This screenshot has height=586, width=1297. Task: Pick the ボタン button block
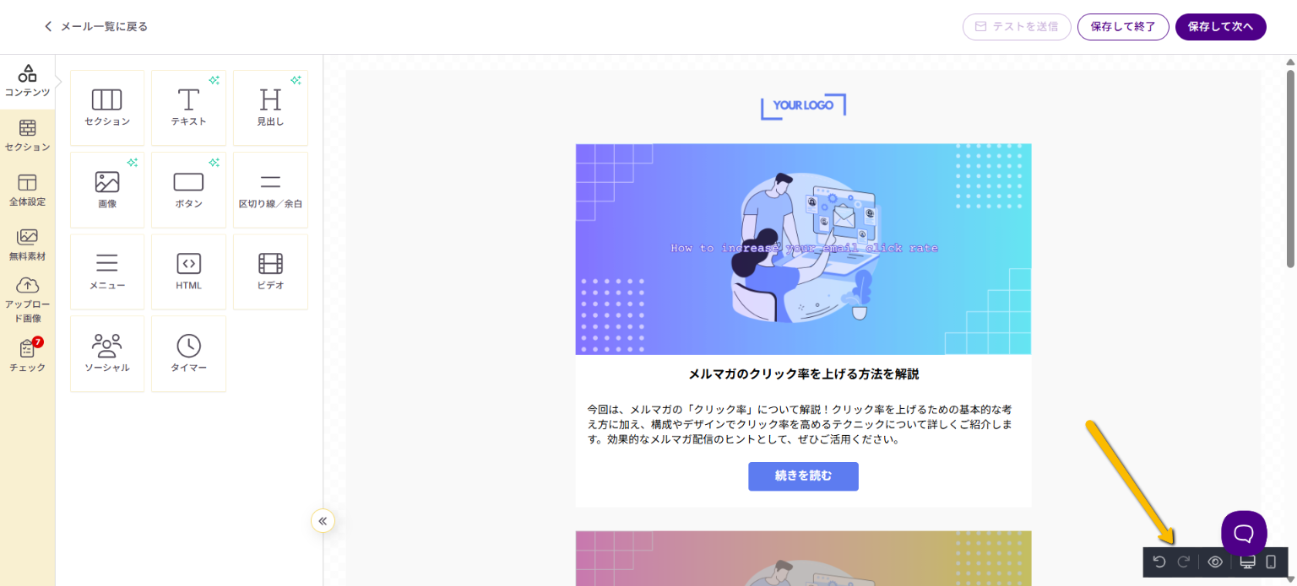(x=188, y=190)
